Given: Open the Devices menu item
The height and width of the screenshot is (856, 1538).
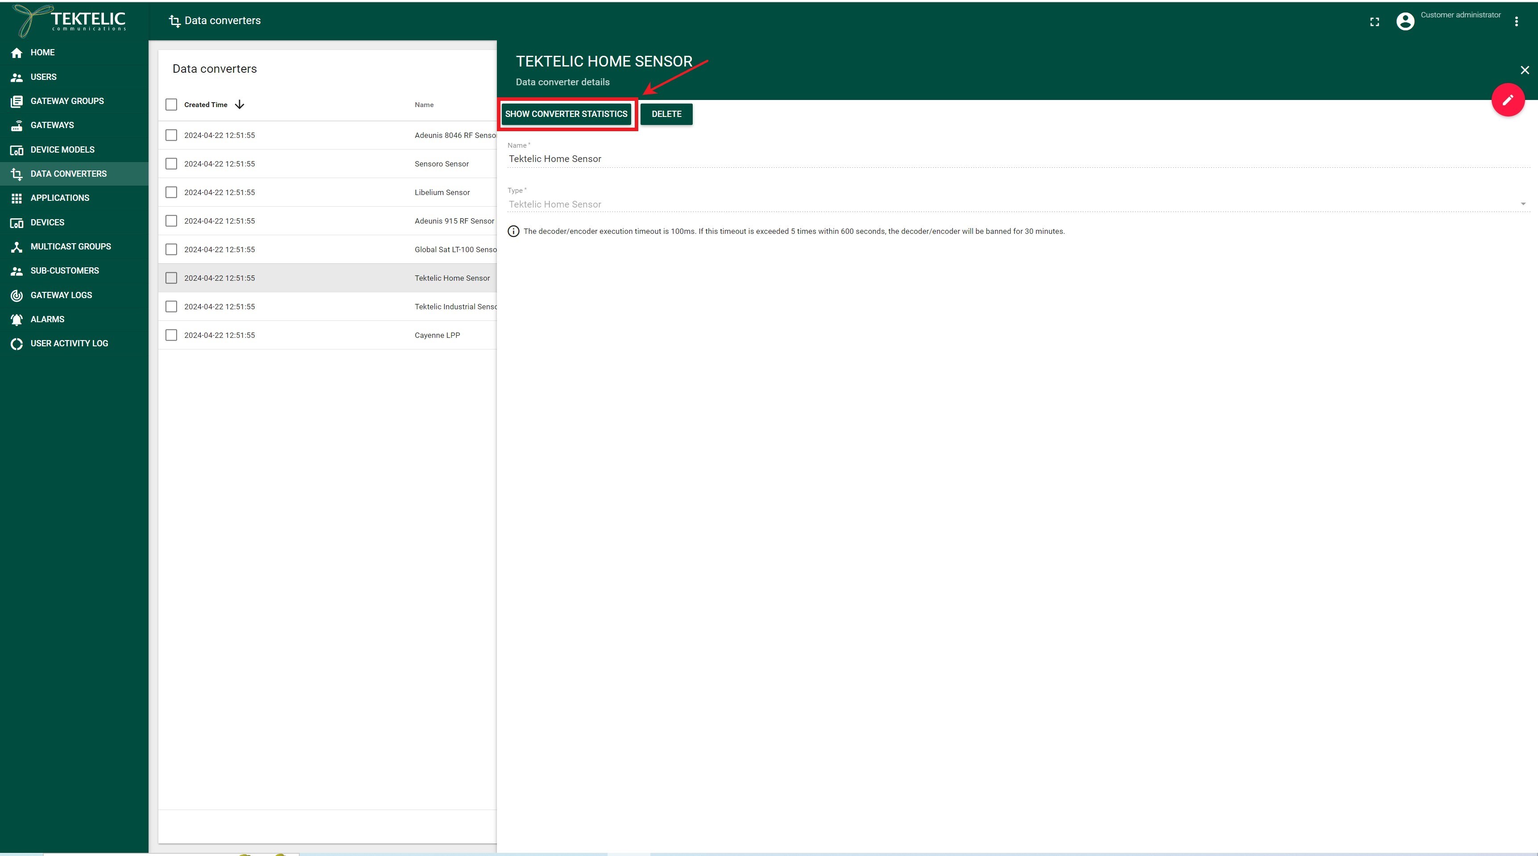Looking at the screenshot, I should pyautogui.click(x=74, y=223).
